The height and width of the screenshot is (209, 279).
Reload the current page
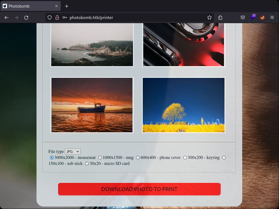(x=26, y=17)
